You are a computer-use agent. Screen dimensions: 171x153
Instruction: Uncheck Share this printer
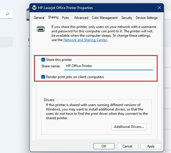tap(43, 60)
